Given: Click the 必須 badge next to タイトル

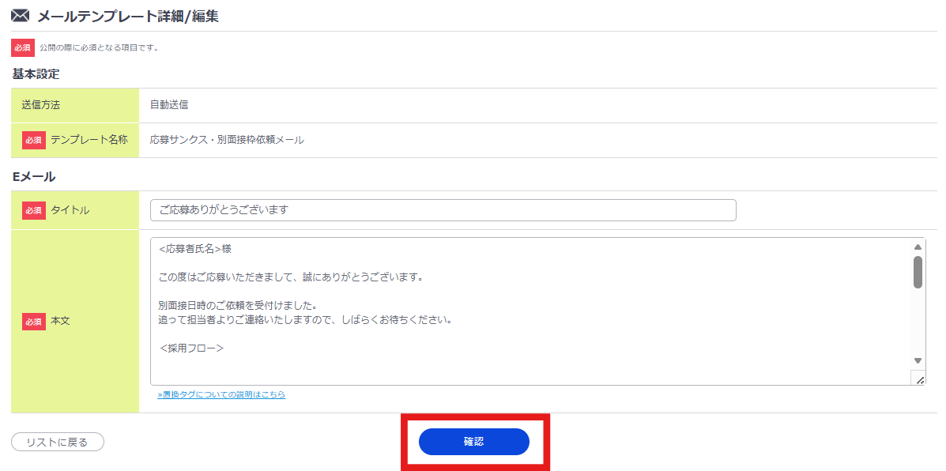Looking at the screenshot, I should tap(33, 209).
